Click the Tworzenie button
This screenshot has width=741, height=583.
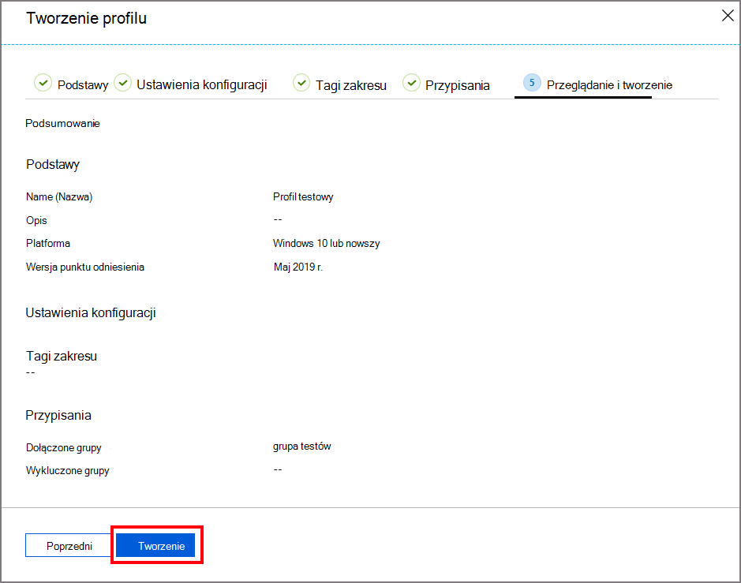tap(155, 545)
